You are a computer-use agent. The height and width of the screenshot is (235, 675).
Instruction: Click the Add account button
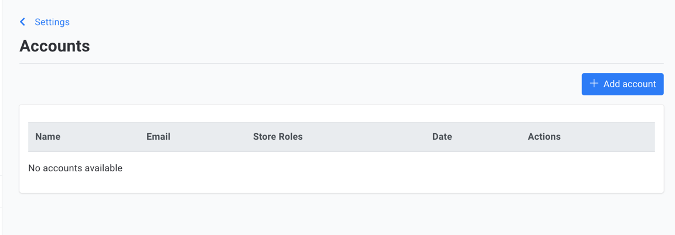pyautogui.click(x=622, y=84)
